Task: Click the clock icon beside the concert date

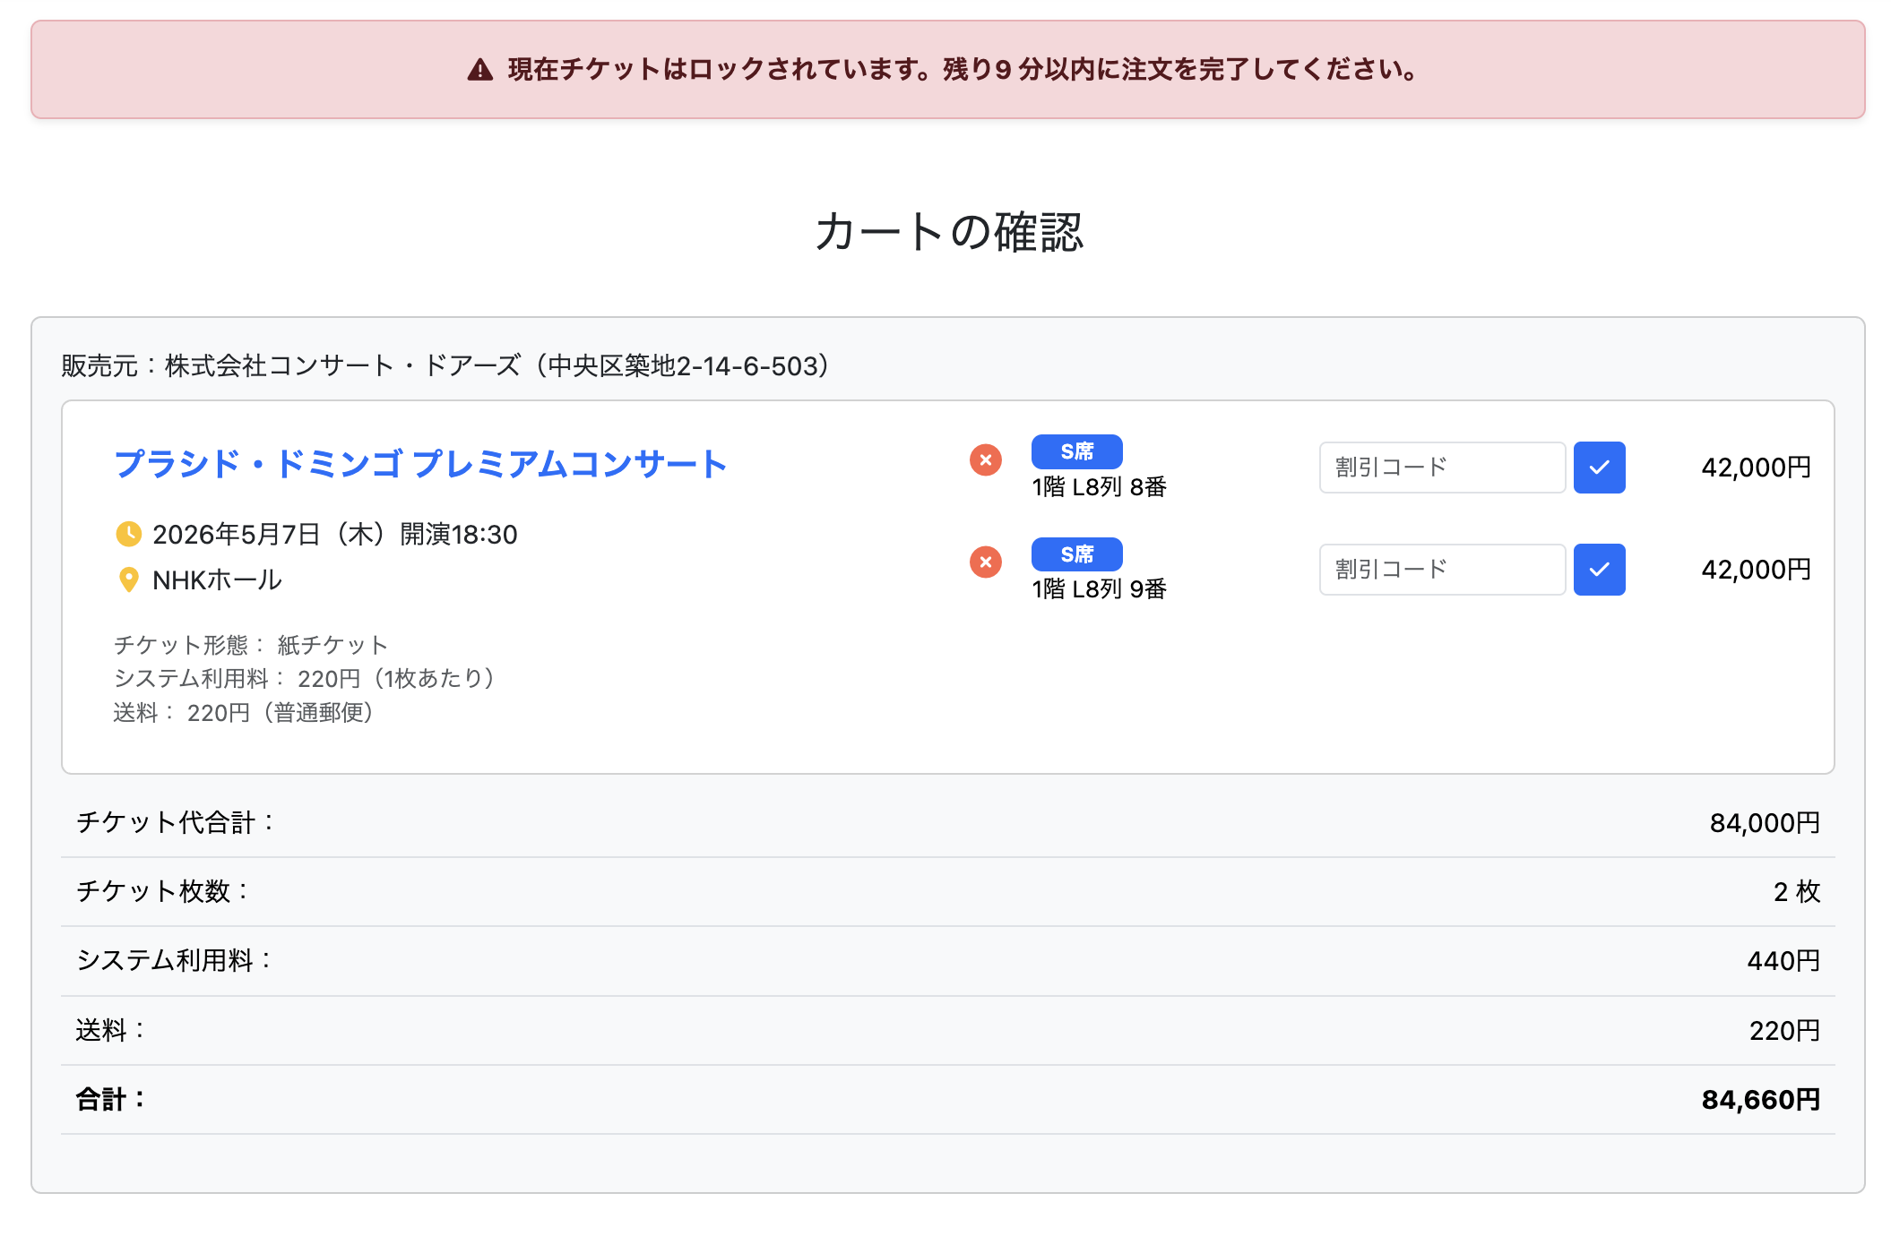Action: point(129,534)
